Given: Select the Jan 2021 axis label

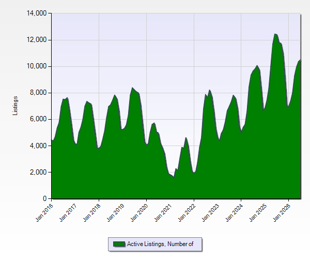Looking at the screenshot, I should click(163, 212).
